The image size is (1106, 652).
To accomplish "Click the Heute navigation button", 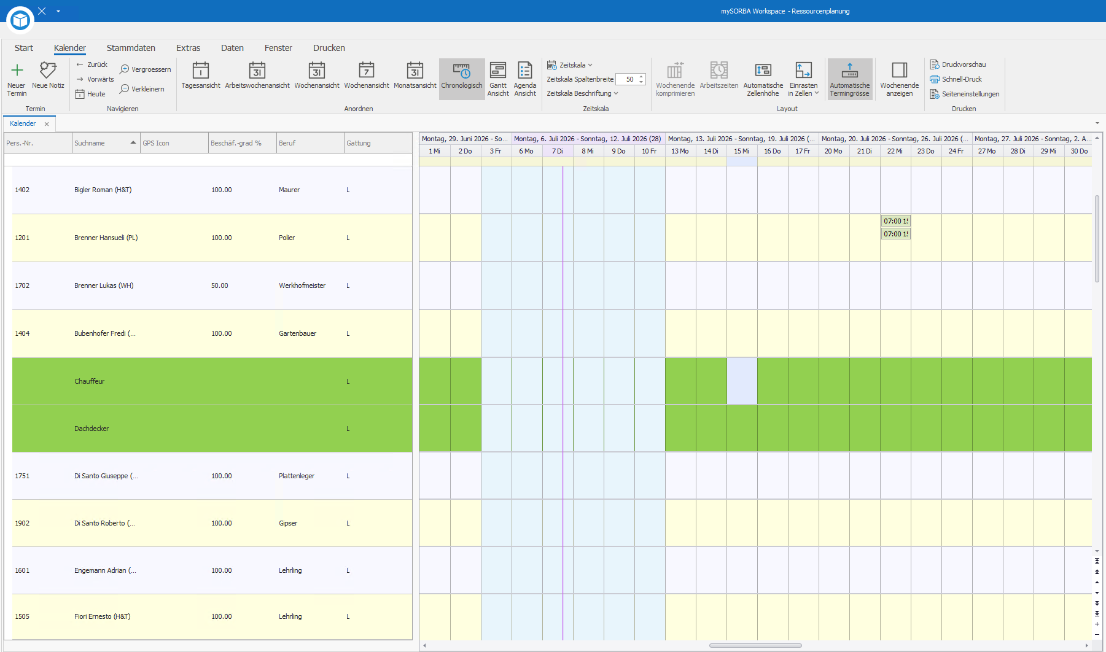I will 90,94.
